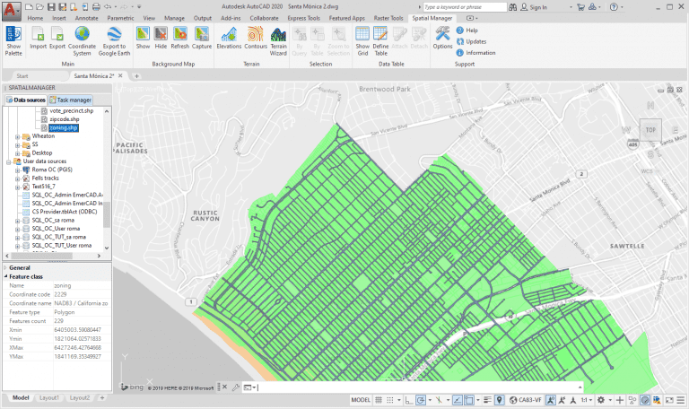Collapse the Feature class properties section

(x=5, y=276)
